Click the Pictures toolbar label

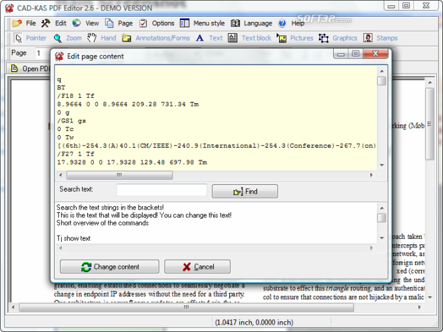[x=302, y=38]
